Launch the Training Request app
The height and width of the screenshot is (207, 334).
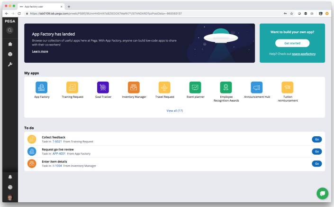coord(72,87)
